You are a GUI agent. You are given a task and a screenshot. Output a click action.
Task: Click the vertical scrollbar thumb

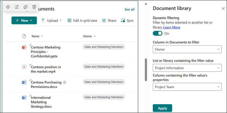click(146, 70)
